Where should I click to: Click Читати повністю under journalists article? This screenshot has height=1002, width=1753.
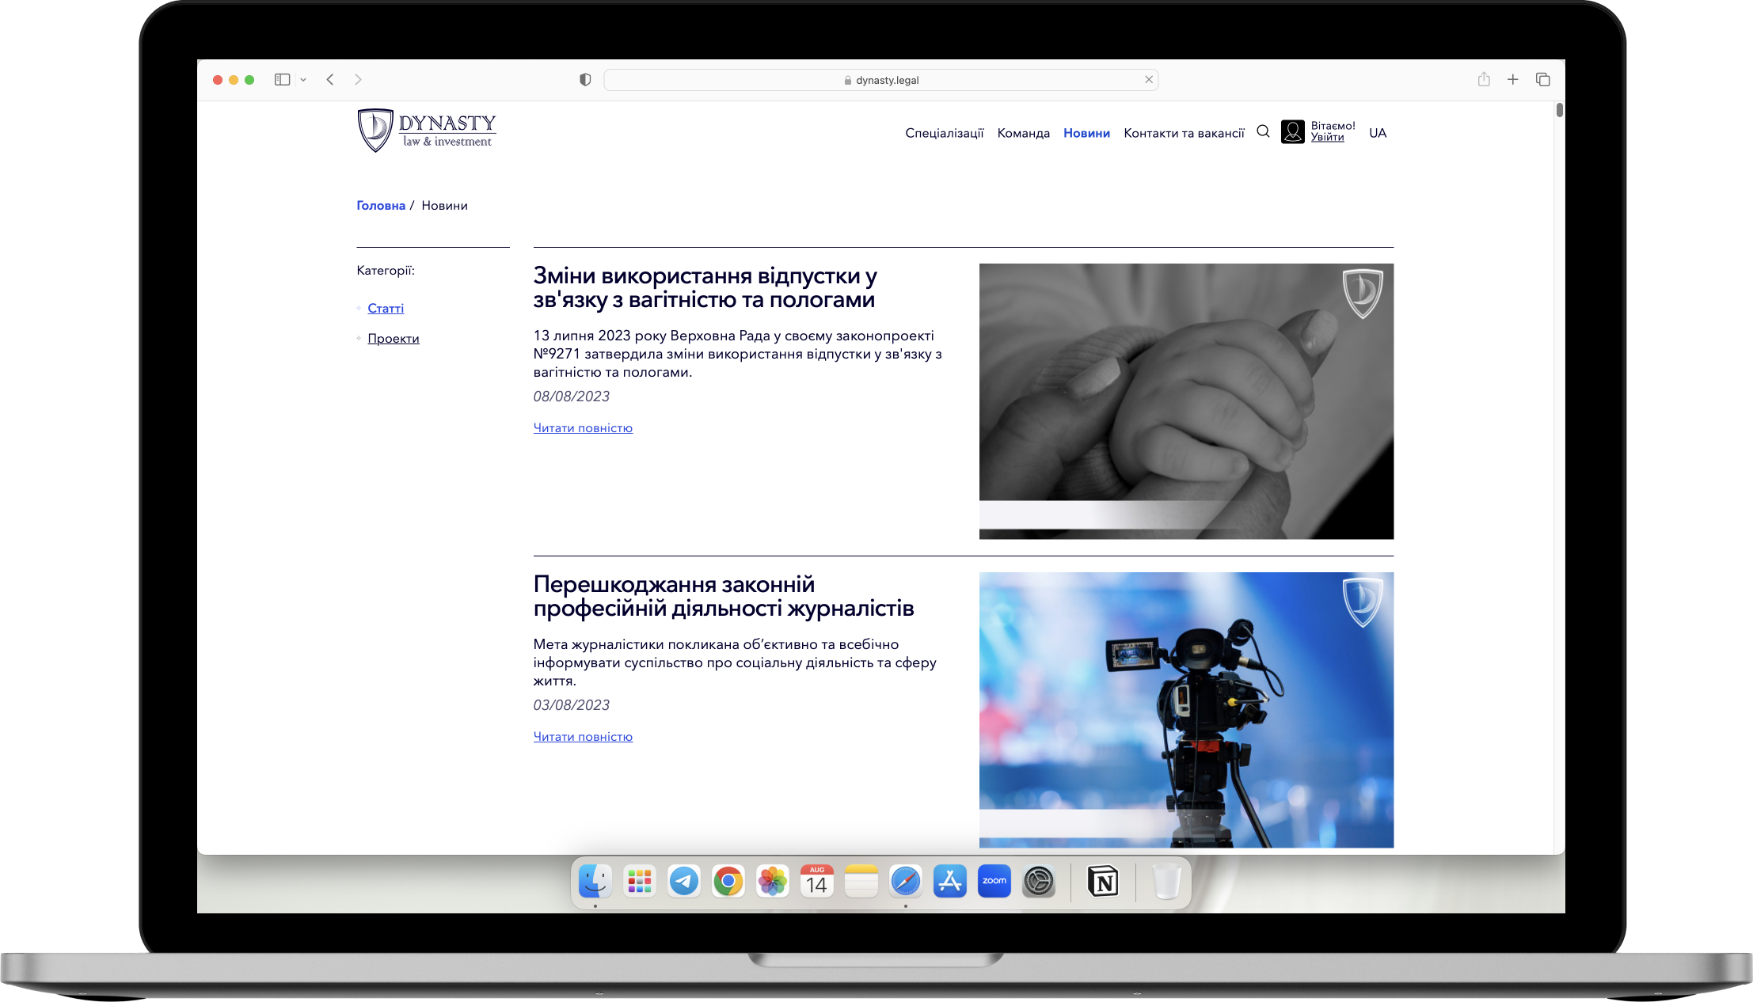click(583, 736)
